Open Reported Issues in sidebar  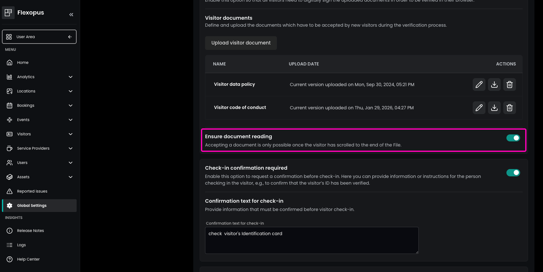coord(32,191)
